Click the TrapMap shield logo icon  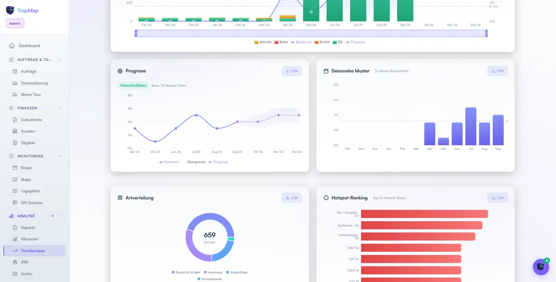coord(10,10)
